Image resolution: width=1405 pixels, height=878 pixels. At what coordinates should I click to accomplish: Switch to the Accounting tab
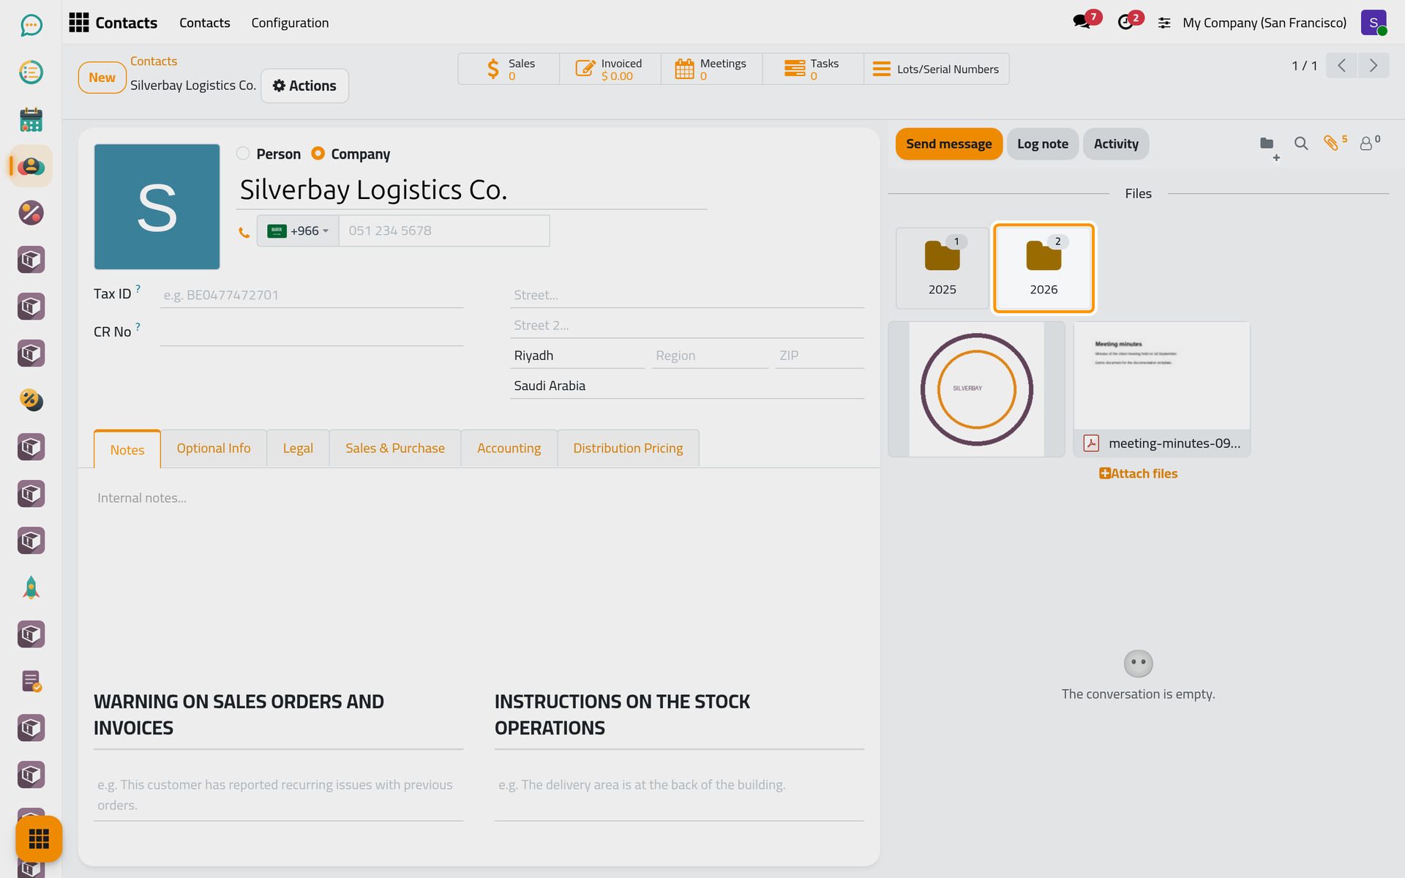(x=509, y=448)
